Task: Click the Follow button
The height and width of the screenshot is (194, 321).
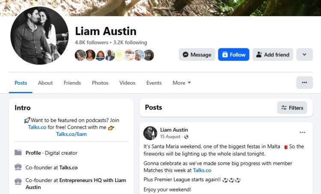Action: coord(234,55)
